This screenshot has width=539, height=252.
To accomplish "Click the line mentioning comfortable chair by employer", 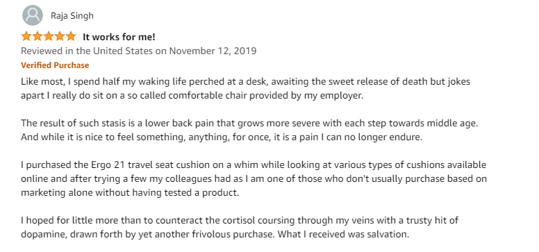I will tap(192, 96).
